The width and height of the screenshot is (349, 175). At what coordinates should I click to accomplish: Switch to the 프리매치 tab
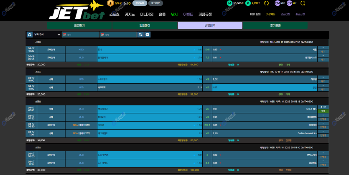(79, 25)
